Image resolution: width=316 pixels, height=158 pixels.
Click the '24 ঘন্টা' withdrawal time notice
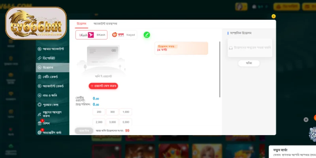tap(181, 48)
